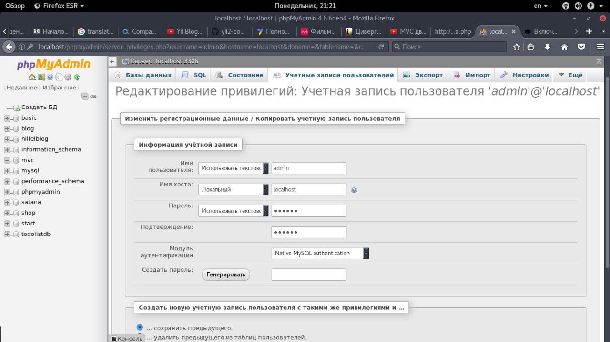610x342 pixels.
Task: Open the en keyboard layout menu
Action: click(541, 6)
